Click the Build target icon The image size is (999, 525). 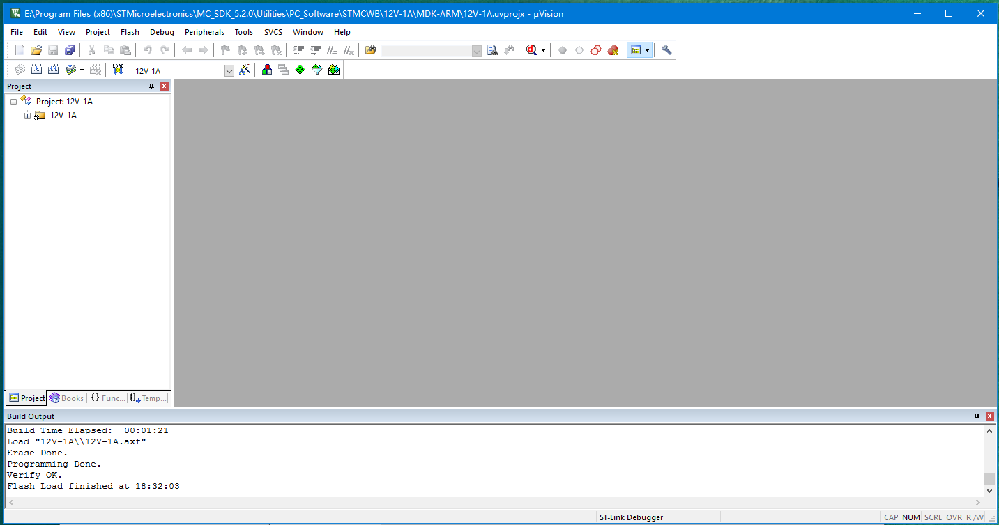pos(36,70)
